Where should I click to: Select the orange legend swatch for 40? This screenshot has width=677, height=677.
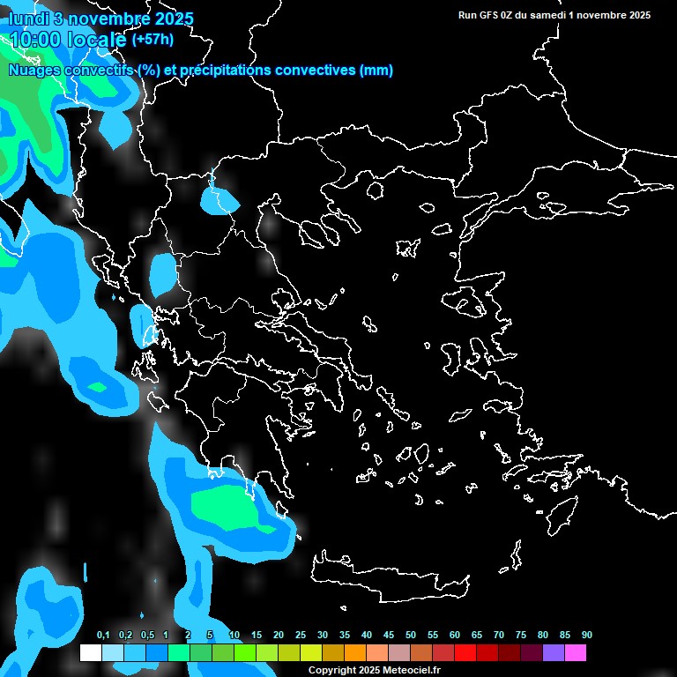(355, 653)
